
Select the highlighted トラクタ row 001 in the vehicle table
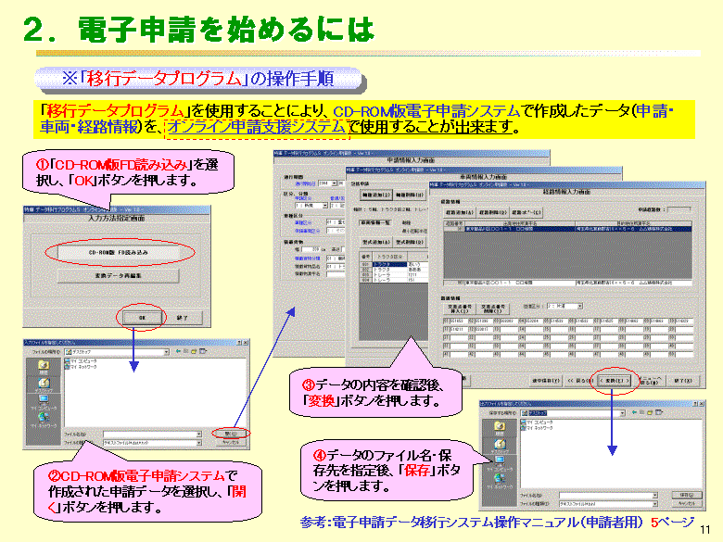(x=389, y=264)
